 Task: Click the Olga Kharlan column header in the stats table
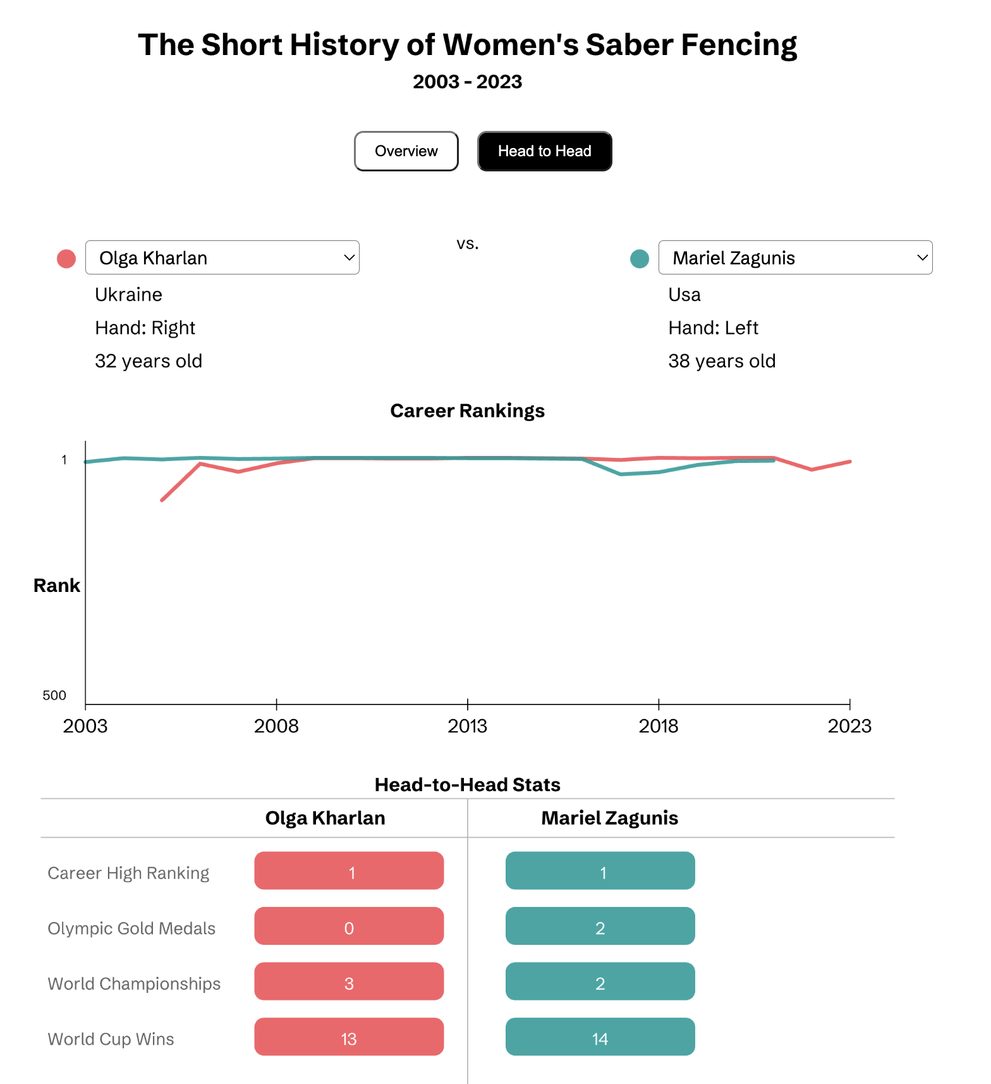(325, 818)
